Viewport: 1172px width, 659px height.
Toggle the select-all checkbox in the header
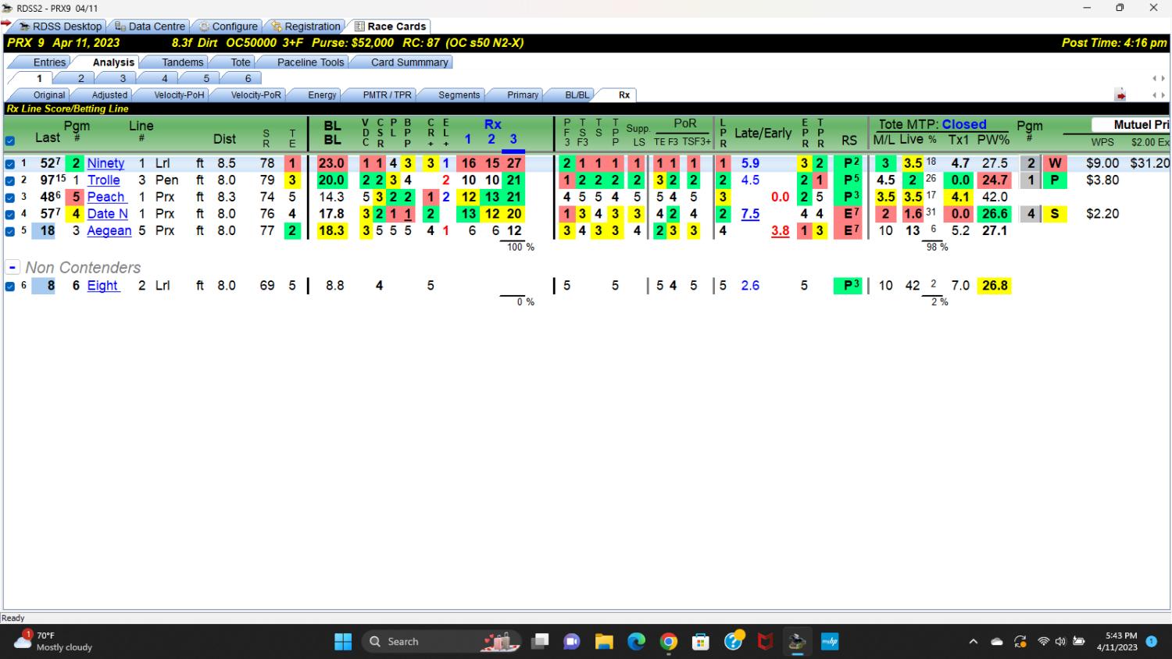click(10, 141)
